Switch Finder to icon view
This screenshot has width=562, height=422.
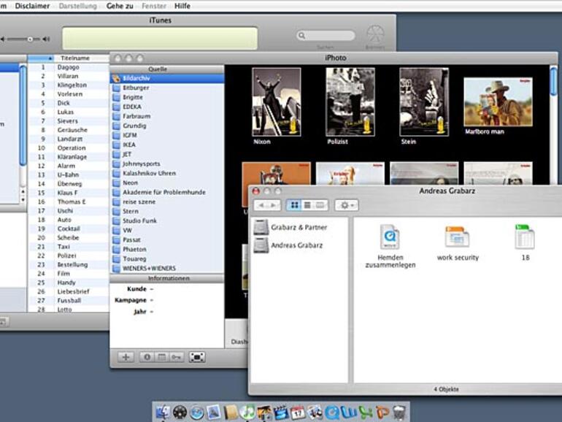295,206
